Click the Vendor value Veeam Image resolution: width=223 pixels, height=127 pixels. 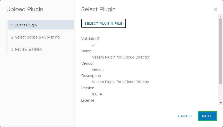pos(98,70)
